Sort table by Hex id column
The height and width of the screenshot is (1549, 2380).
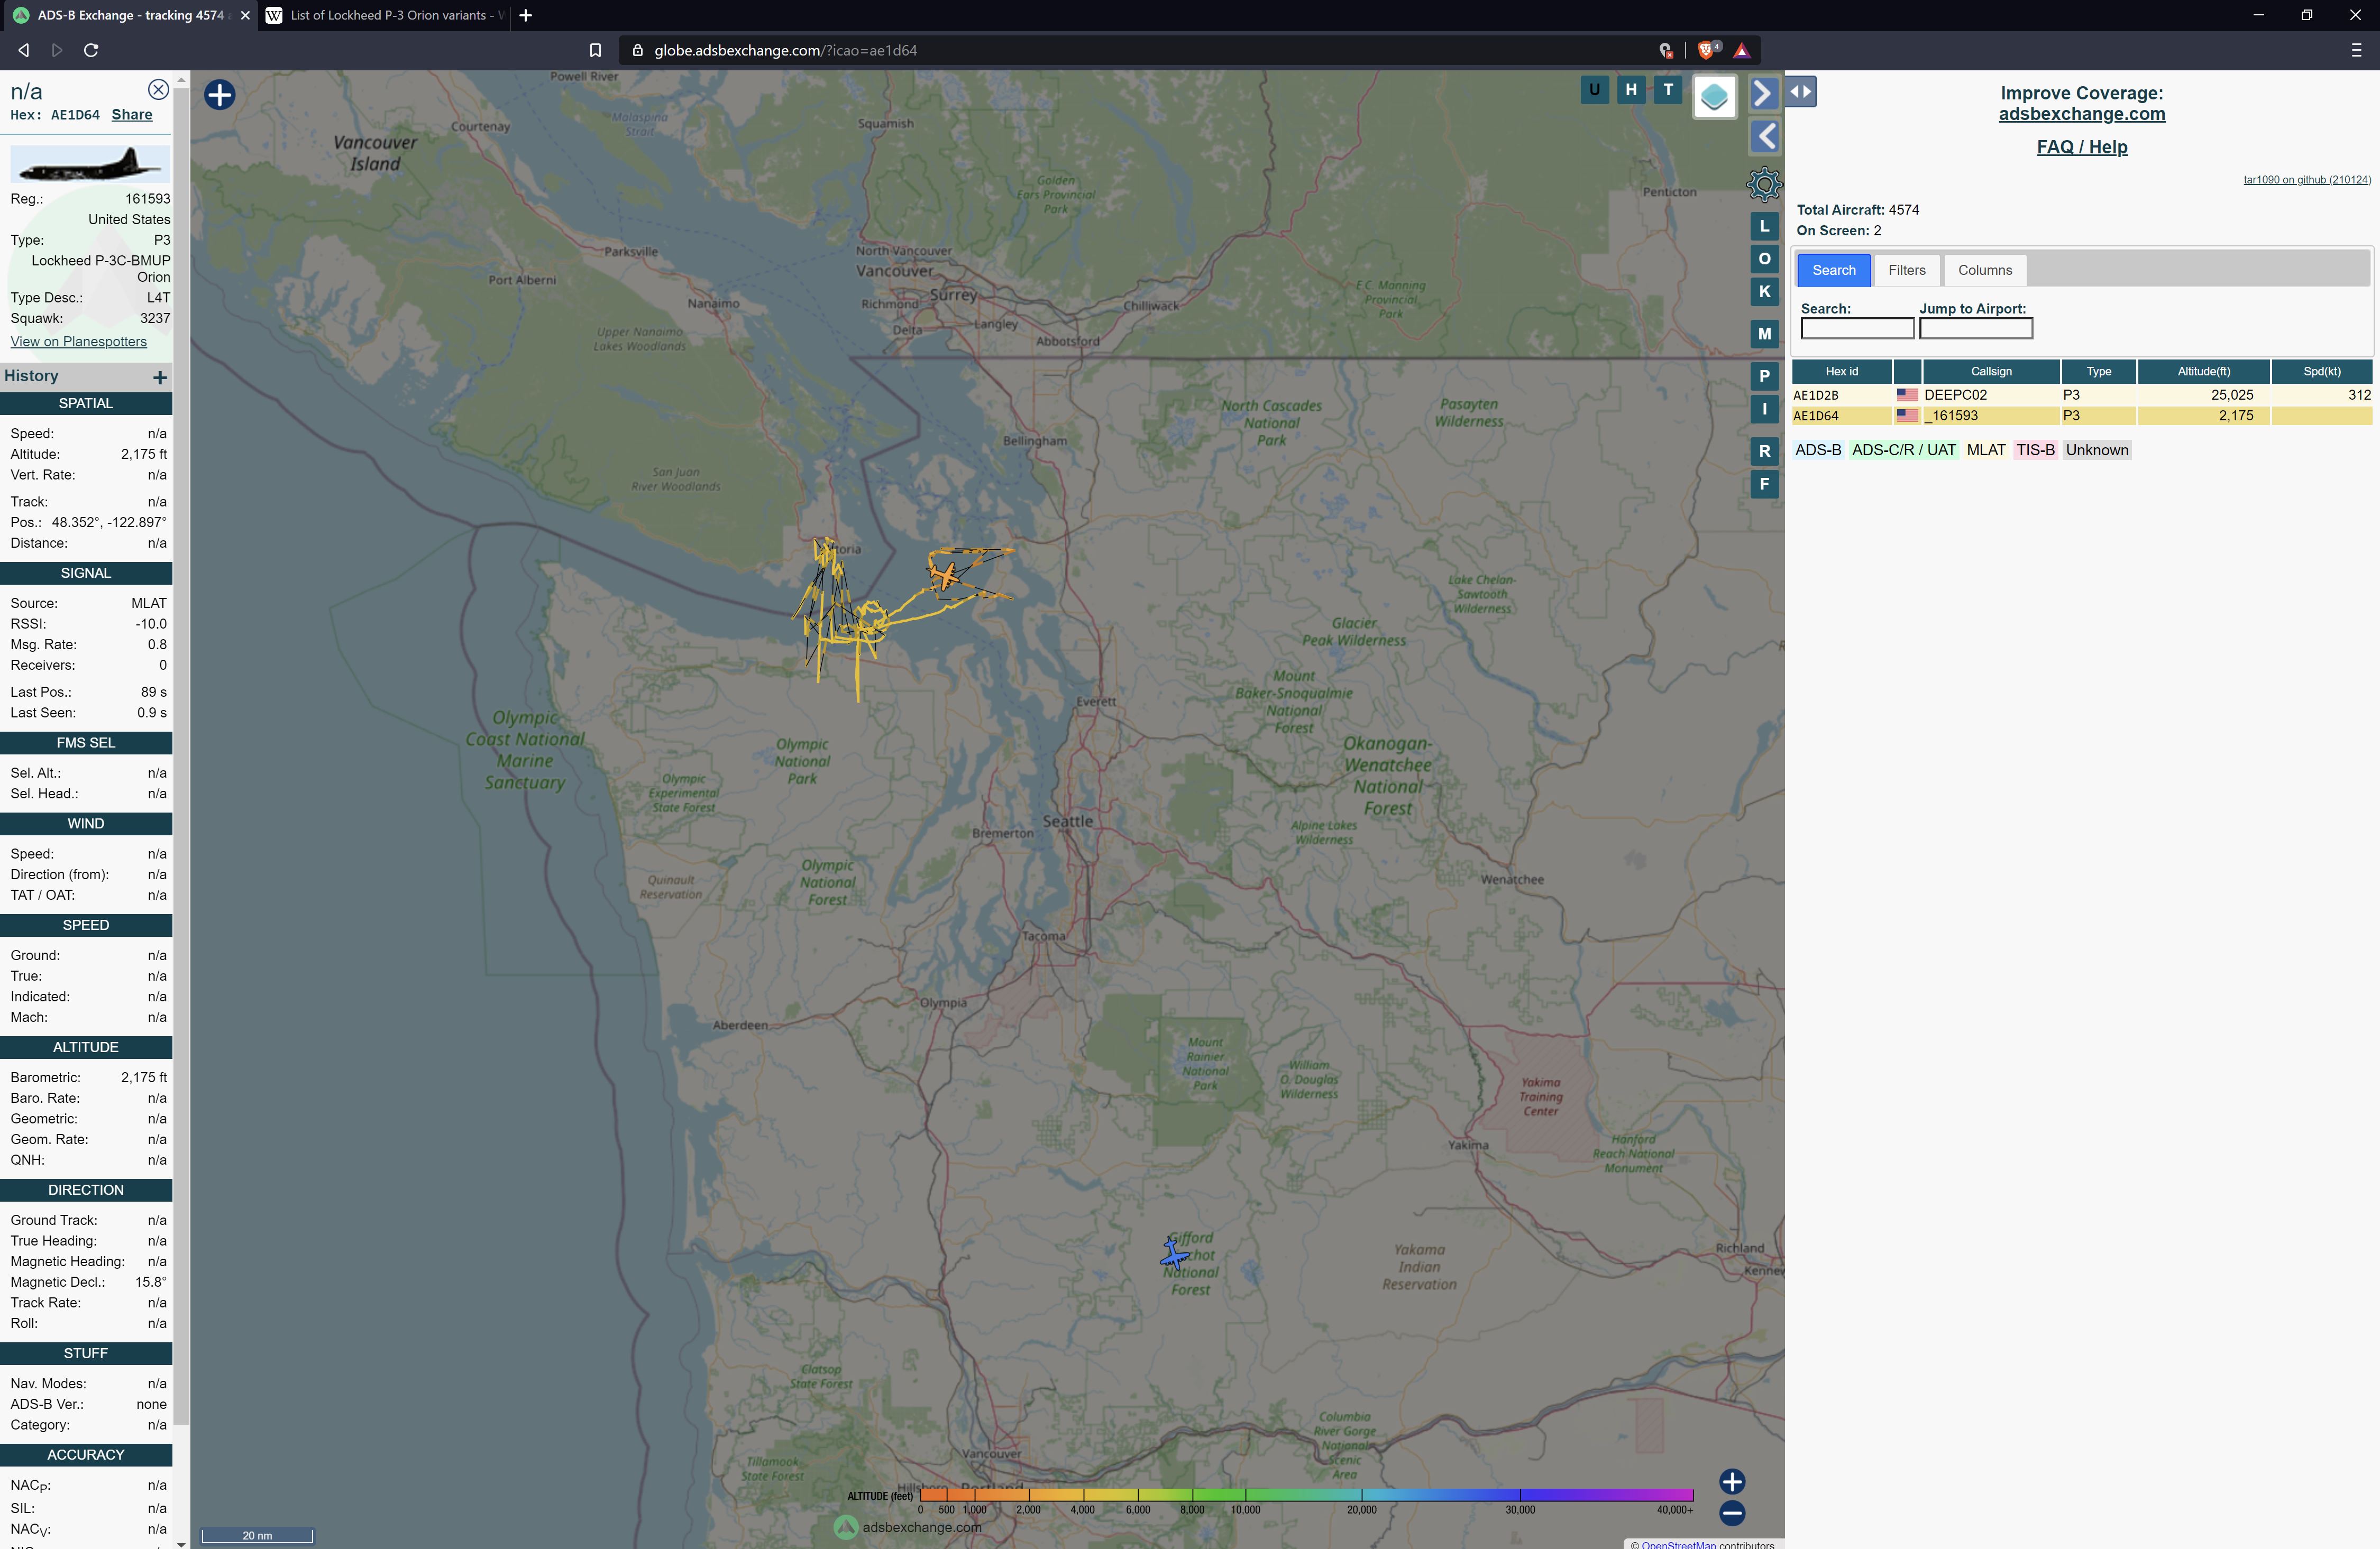point(1841,372)
